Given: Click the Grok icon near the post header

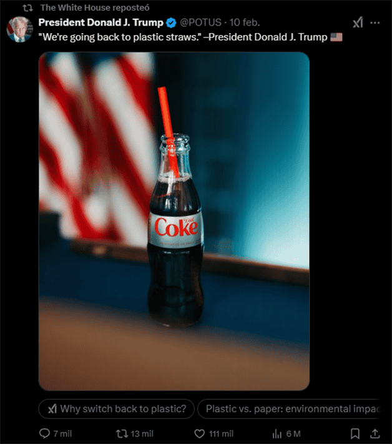Looking at the screenshot, I should pos(358,22).
